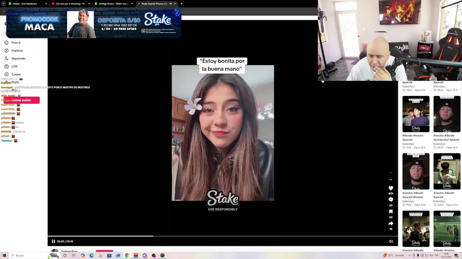Viewport: 462px width, 259px height.
Task: Open the Windows notification center icon
Action: [456, 255]
